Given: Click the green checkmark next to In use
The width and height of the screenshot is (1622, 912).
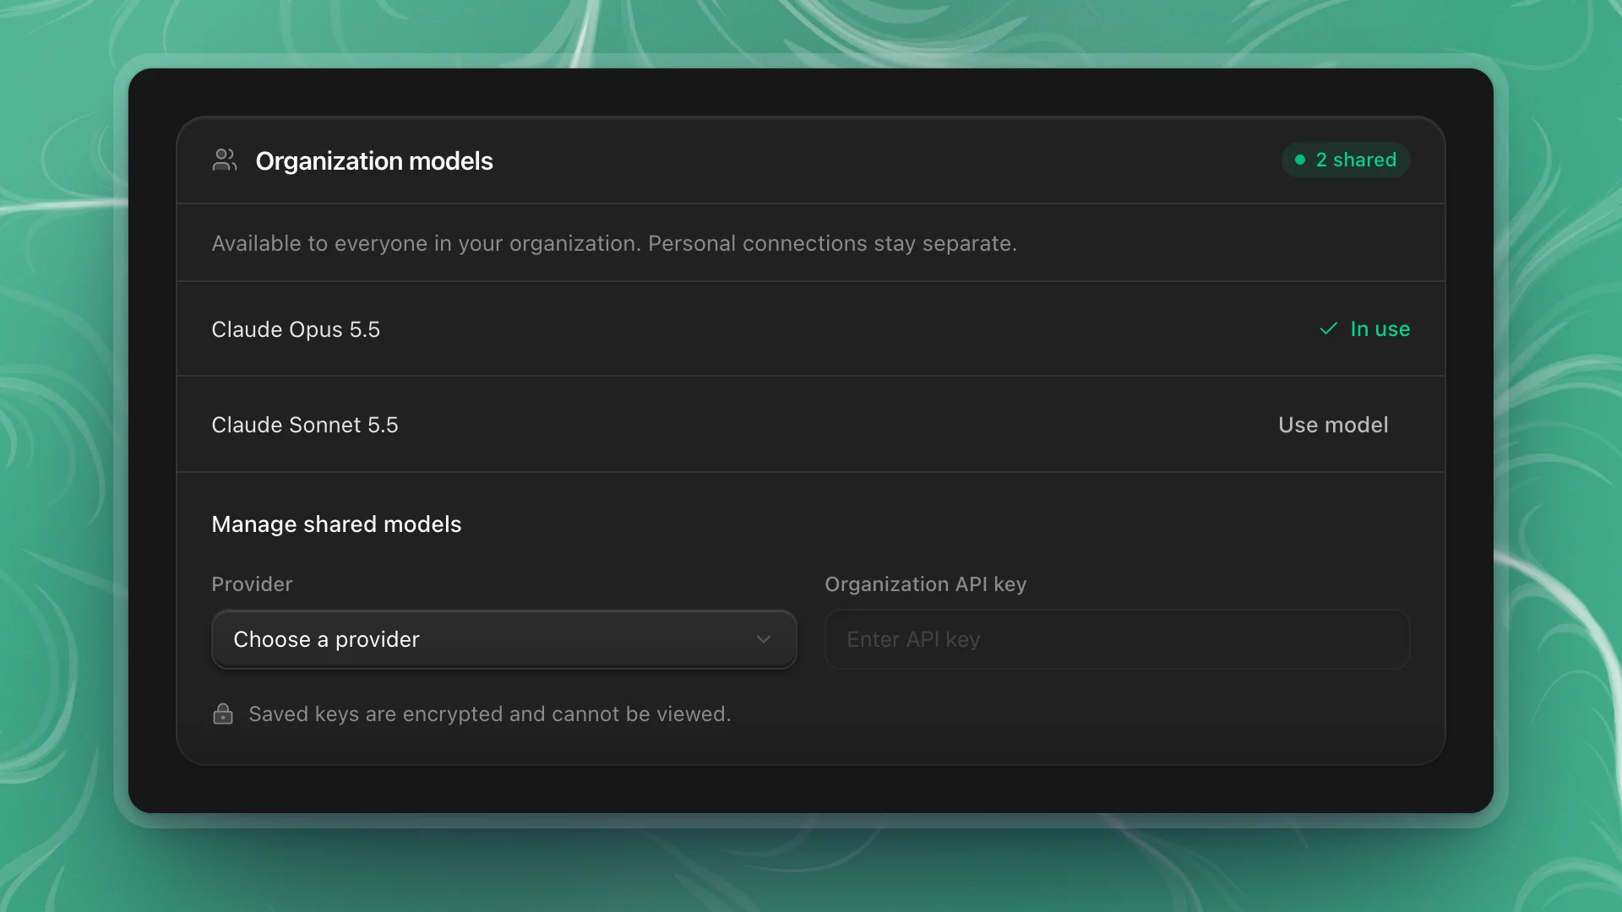Looking at the screenshot, I should click(1328, 328).
